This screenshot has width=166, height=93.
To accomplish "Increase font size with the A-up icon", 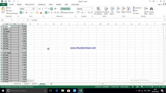I will 40,9.
